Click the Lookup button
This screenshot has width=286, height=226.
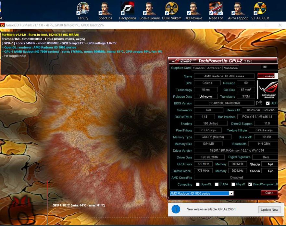(268, 76)
